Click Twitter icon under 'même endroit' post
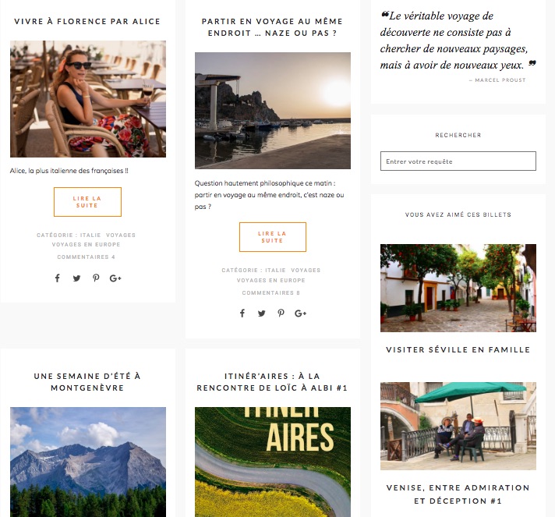The width and height of the screenshot is (555, 517). [262, 313]
